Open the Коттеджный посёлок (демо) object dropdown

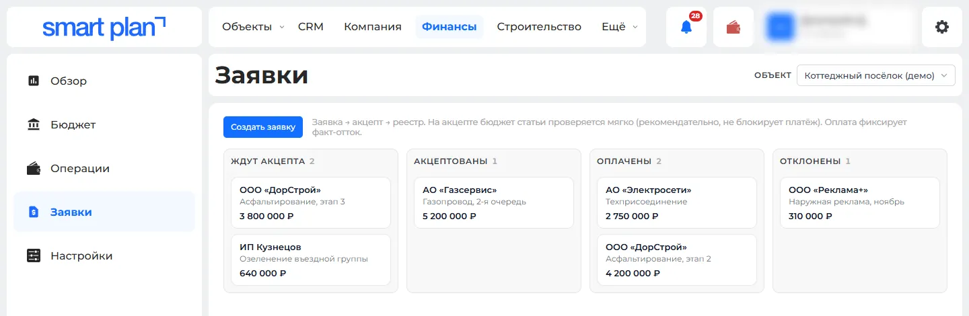point(876,75)
